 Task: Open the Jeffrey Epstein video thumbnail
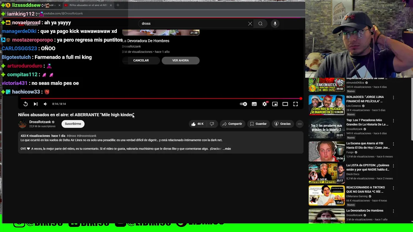pyautogui.click(x=327, y=173)
